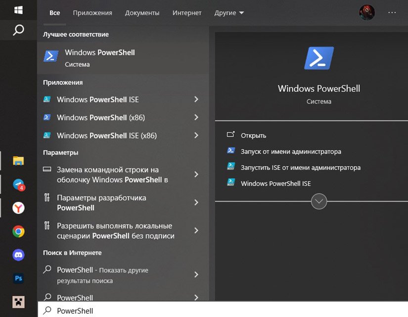Image resolution: width=408 pixels, height=317 pixels.
Task: Open Google Chrome taskbar icon
Action: pos(18,231)
